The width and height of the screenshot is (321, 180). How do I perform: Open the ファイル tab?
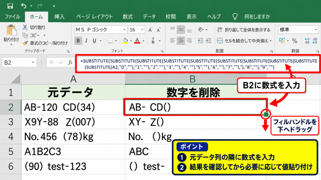pos(12,17)
